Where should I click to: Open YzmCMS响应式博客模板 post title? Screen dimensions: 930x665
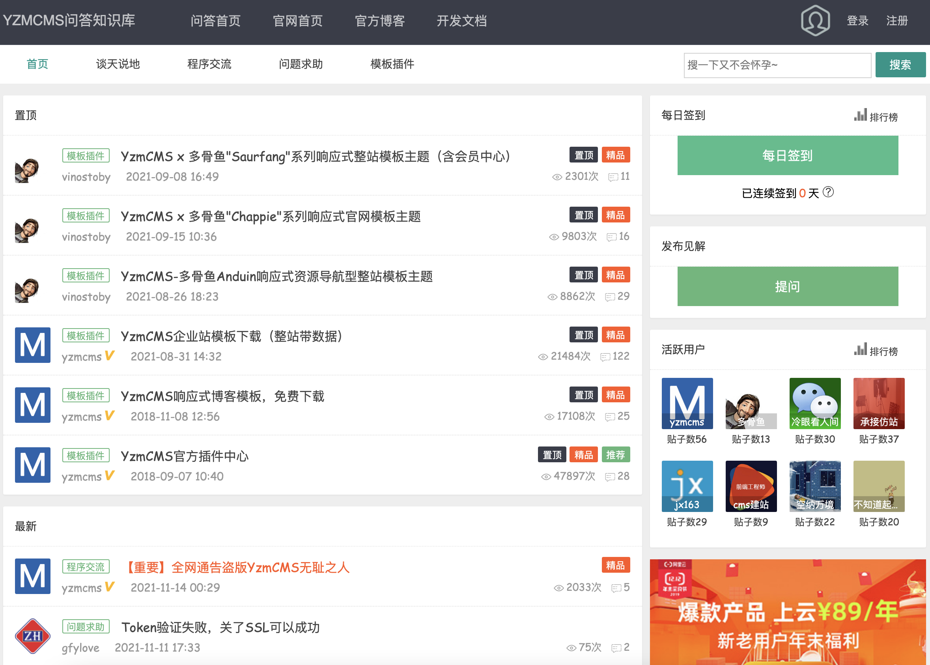coord(222,396)
